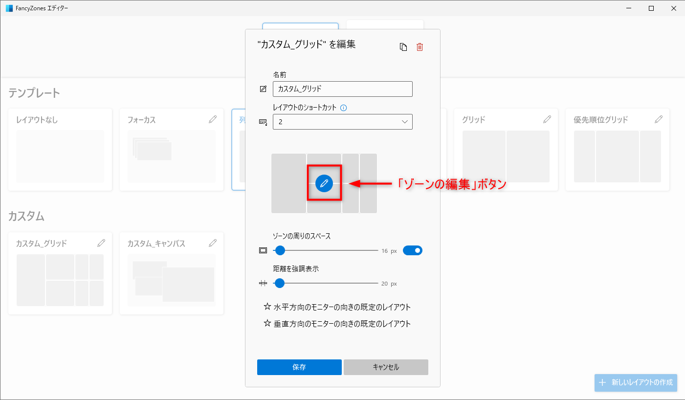Create a new layout via 新しいレイアウトの作成
This screenshot has height=400, width=685.
(x=635, y=383)
